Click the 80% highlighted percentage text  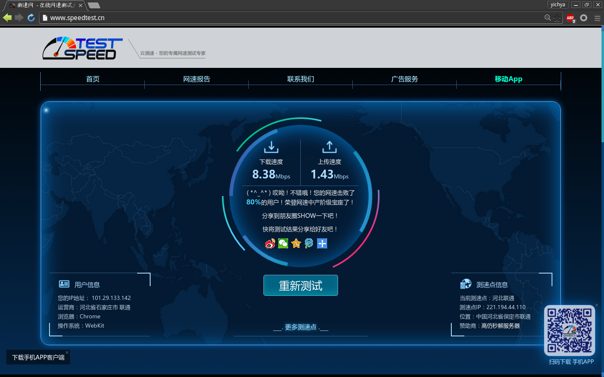253,202
